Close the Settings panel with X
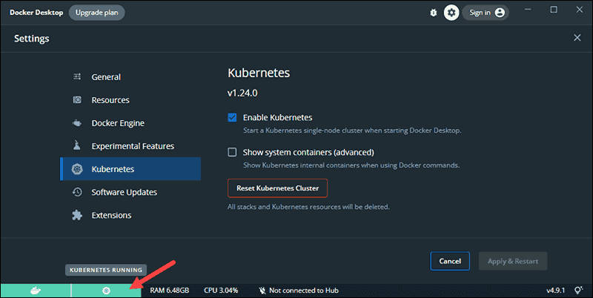593x298 pixels. coord(577,38)
